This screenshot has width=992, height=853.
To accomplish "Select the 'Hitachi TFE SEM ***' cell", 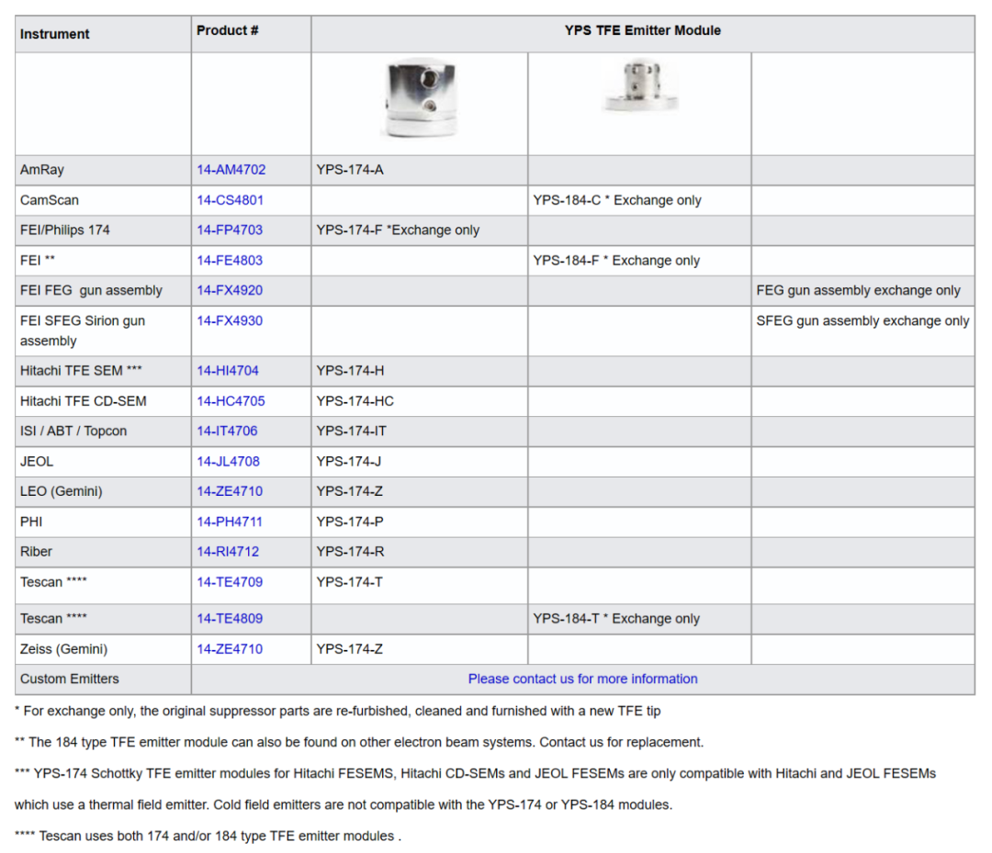I will click(103, 371).
